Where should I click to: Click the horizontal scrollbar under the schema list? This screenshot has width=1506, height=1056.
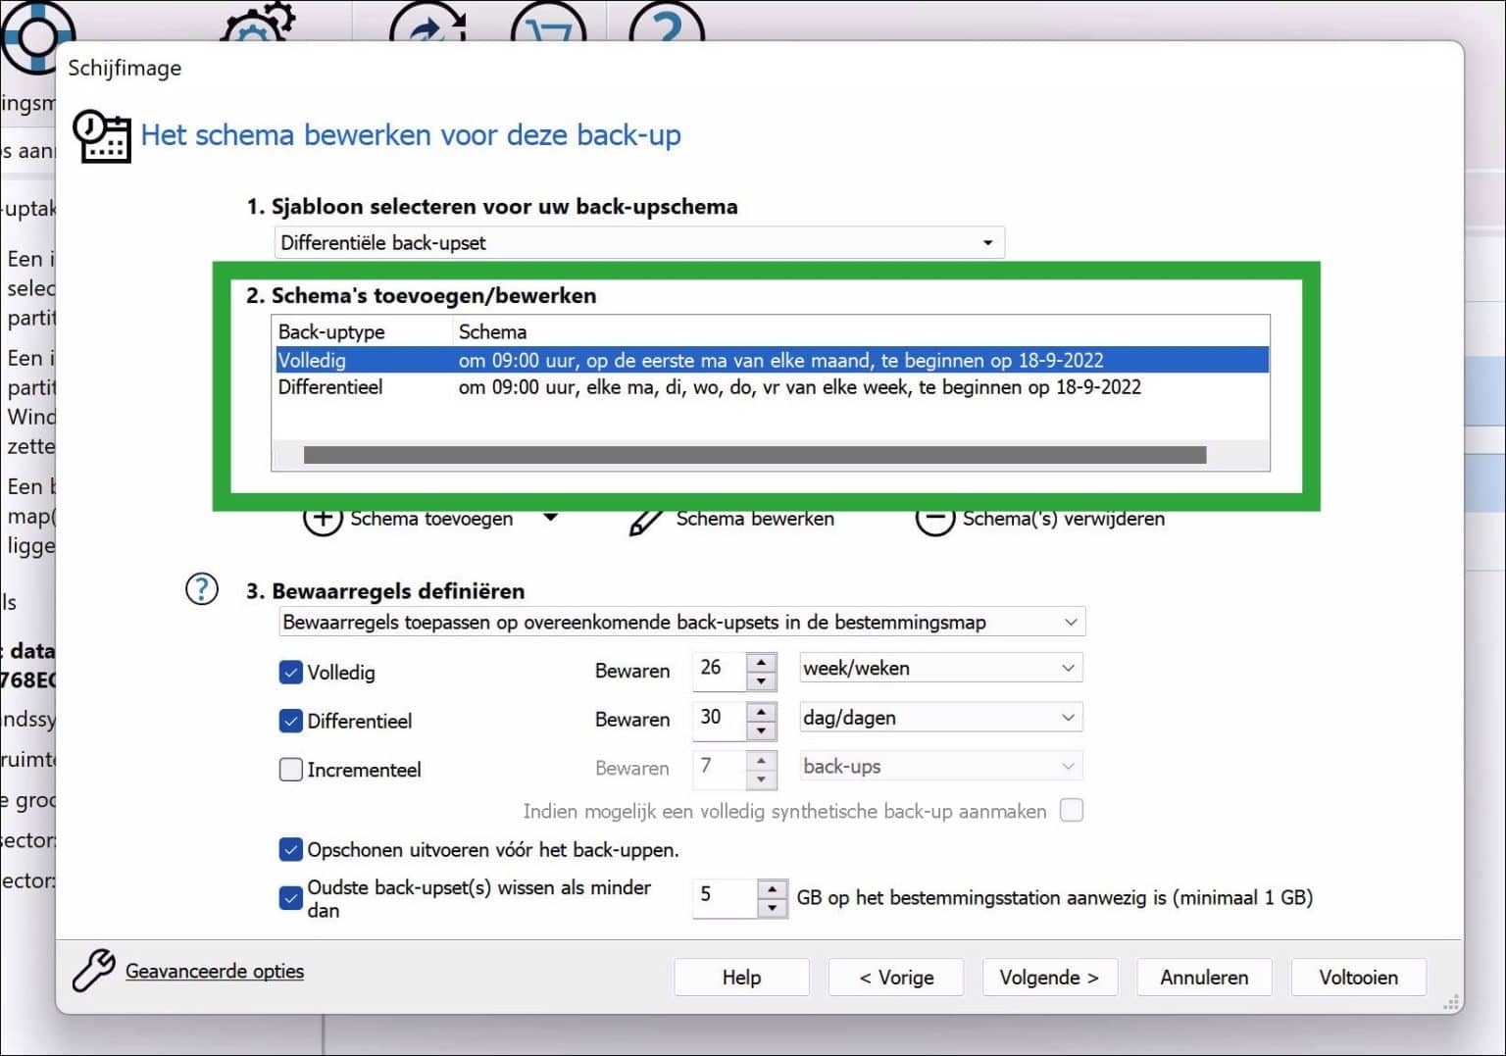click(754, 455)
